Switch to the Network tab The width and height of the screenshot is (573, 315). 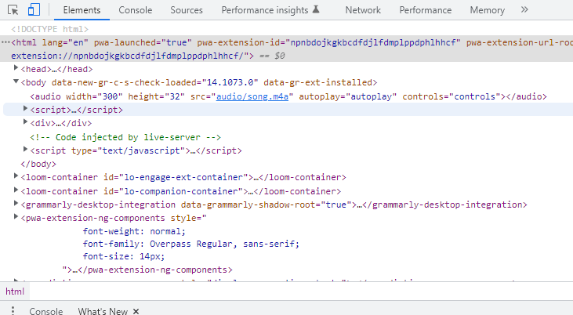363,10
